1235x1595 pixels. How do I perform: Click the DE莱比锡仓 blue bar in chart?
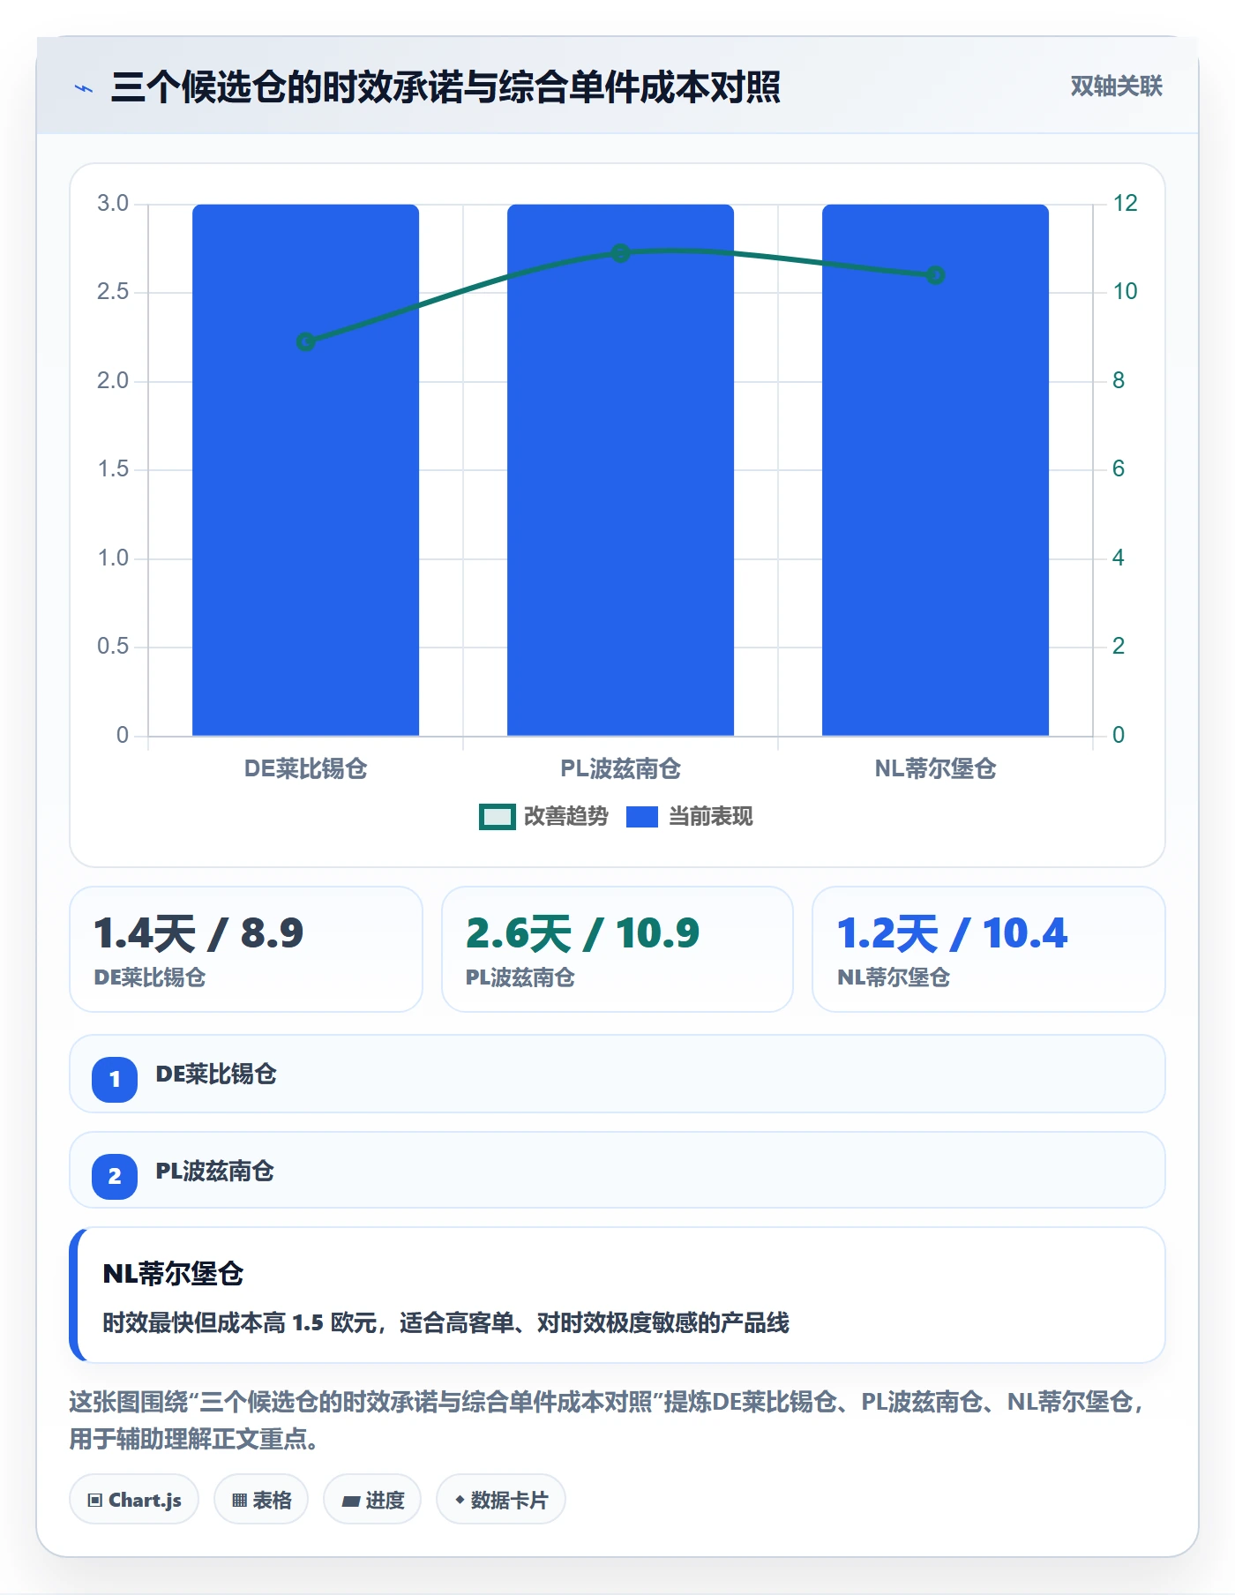point(306,470)
